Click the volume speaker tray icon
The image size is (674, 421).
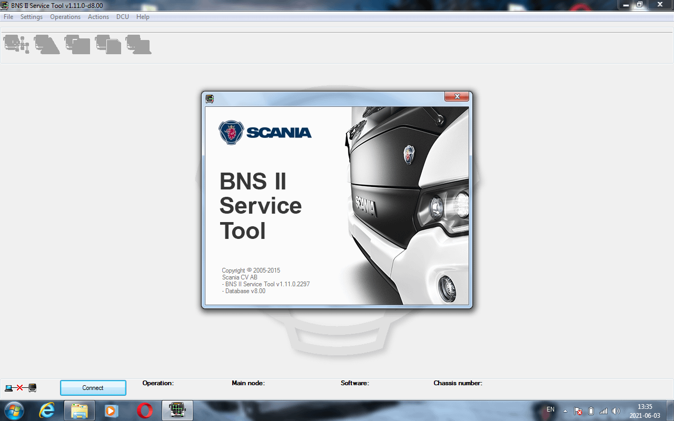pyautogui.click(x=617, y=410)
